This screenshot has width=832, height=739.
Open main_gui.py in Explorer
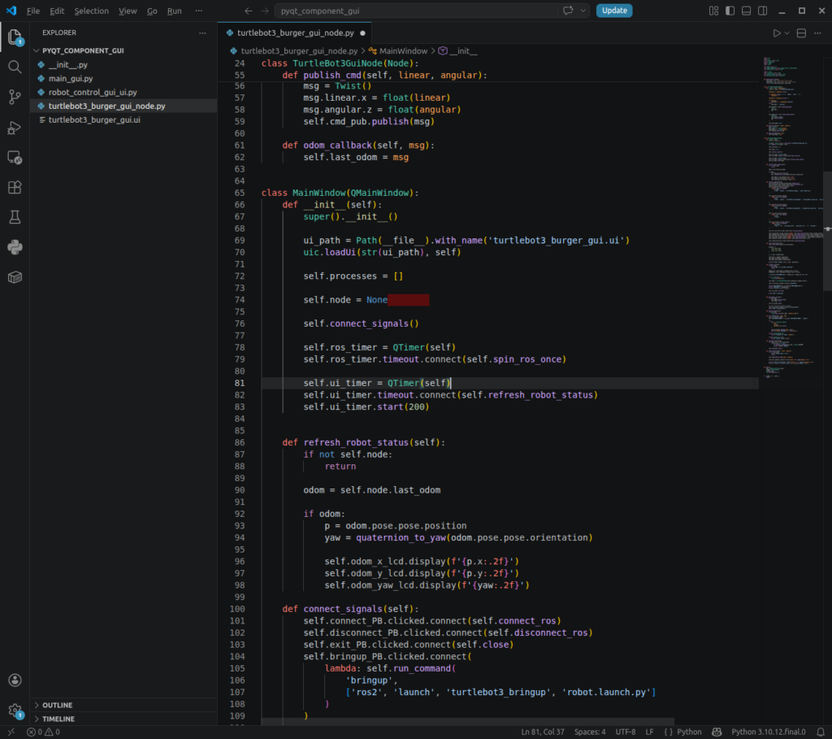point(123,79)
